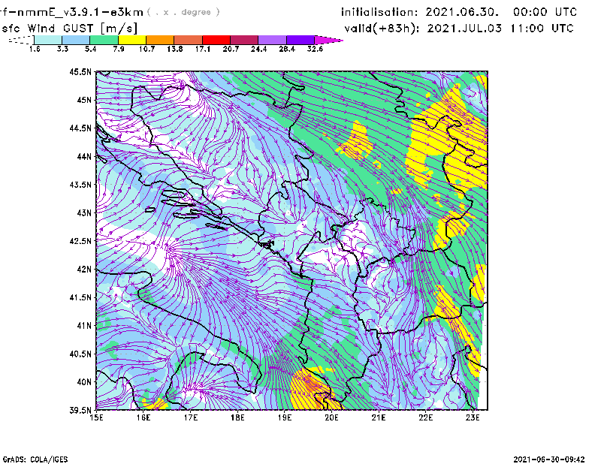601x464 pixels.
Task: Click the '11:00 UTC' valid time
Action: (542, 29)
